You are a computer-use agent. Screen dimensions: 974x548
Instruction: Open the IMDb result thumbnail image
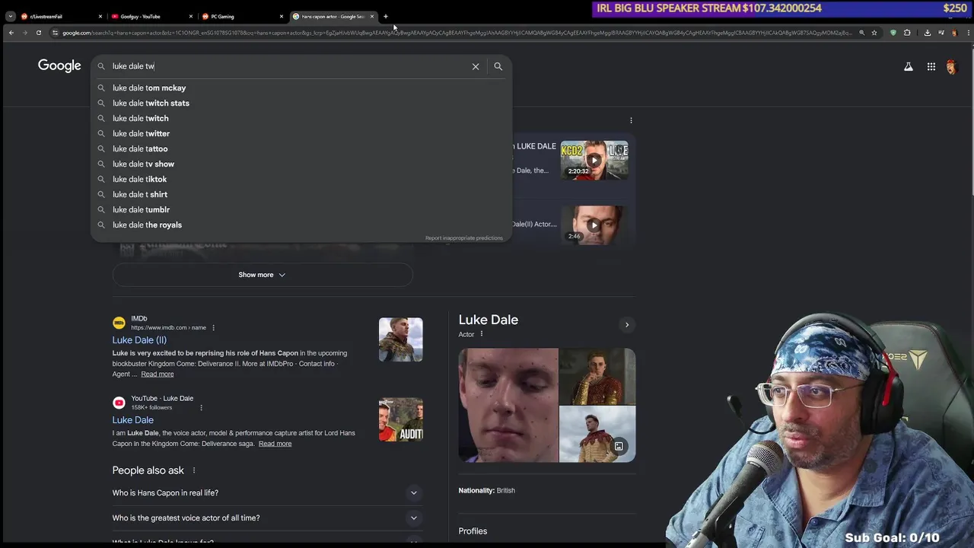[401, 339]
